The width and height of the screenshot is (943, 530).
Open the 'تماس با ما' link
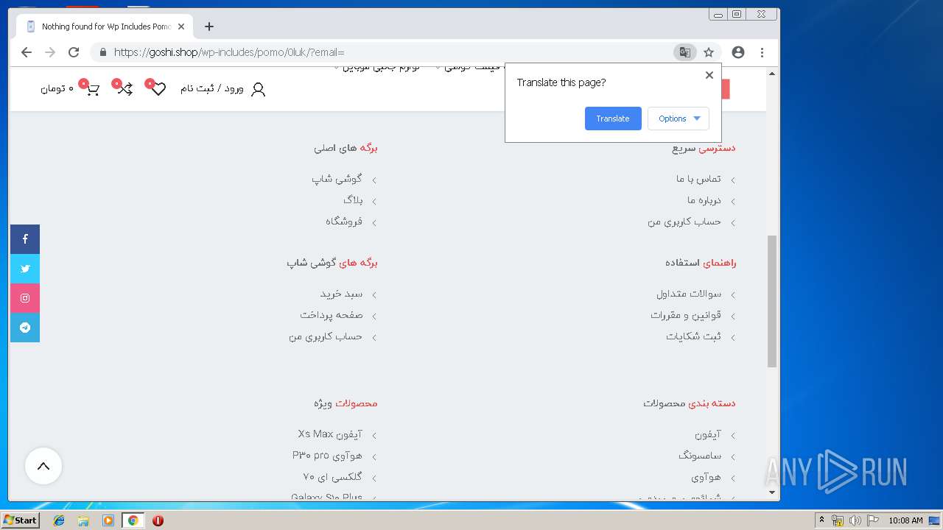point(698,179)
